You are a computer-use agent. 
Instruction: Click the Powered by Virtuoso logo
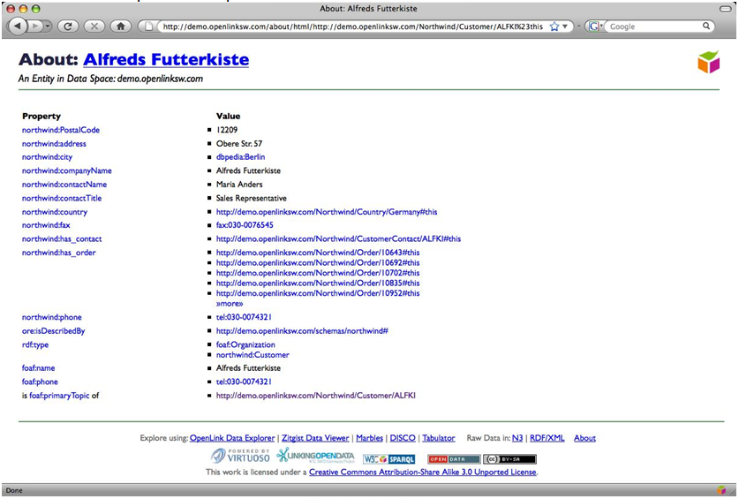click(240, 456)
